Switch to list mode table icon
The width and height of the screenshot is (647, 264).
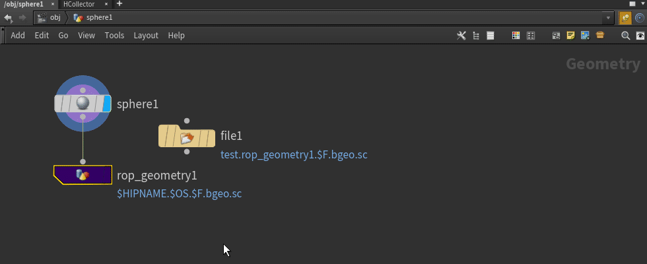[x=490, y=36]
